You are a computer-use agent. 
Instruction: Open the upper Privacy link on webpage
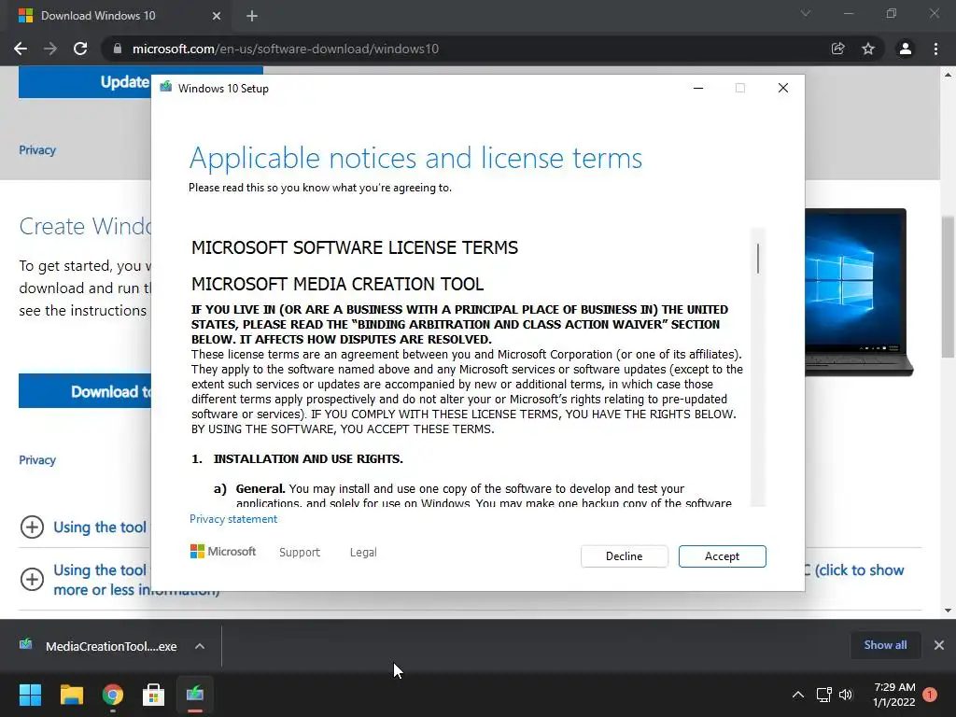[37, 150]
